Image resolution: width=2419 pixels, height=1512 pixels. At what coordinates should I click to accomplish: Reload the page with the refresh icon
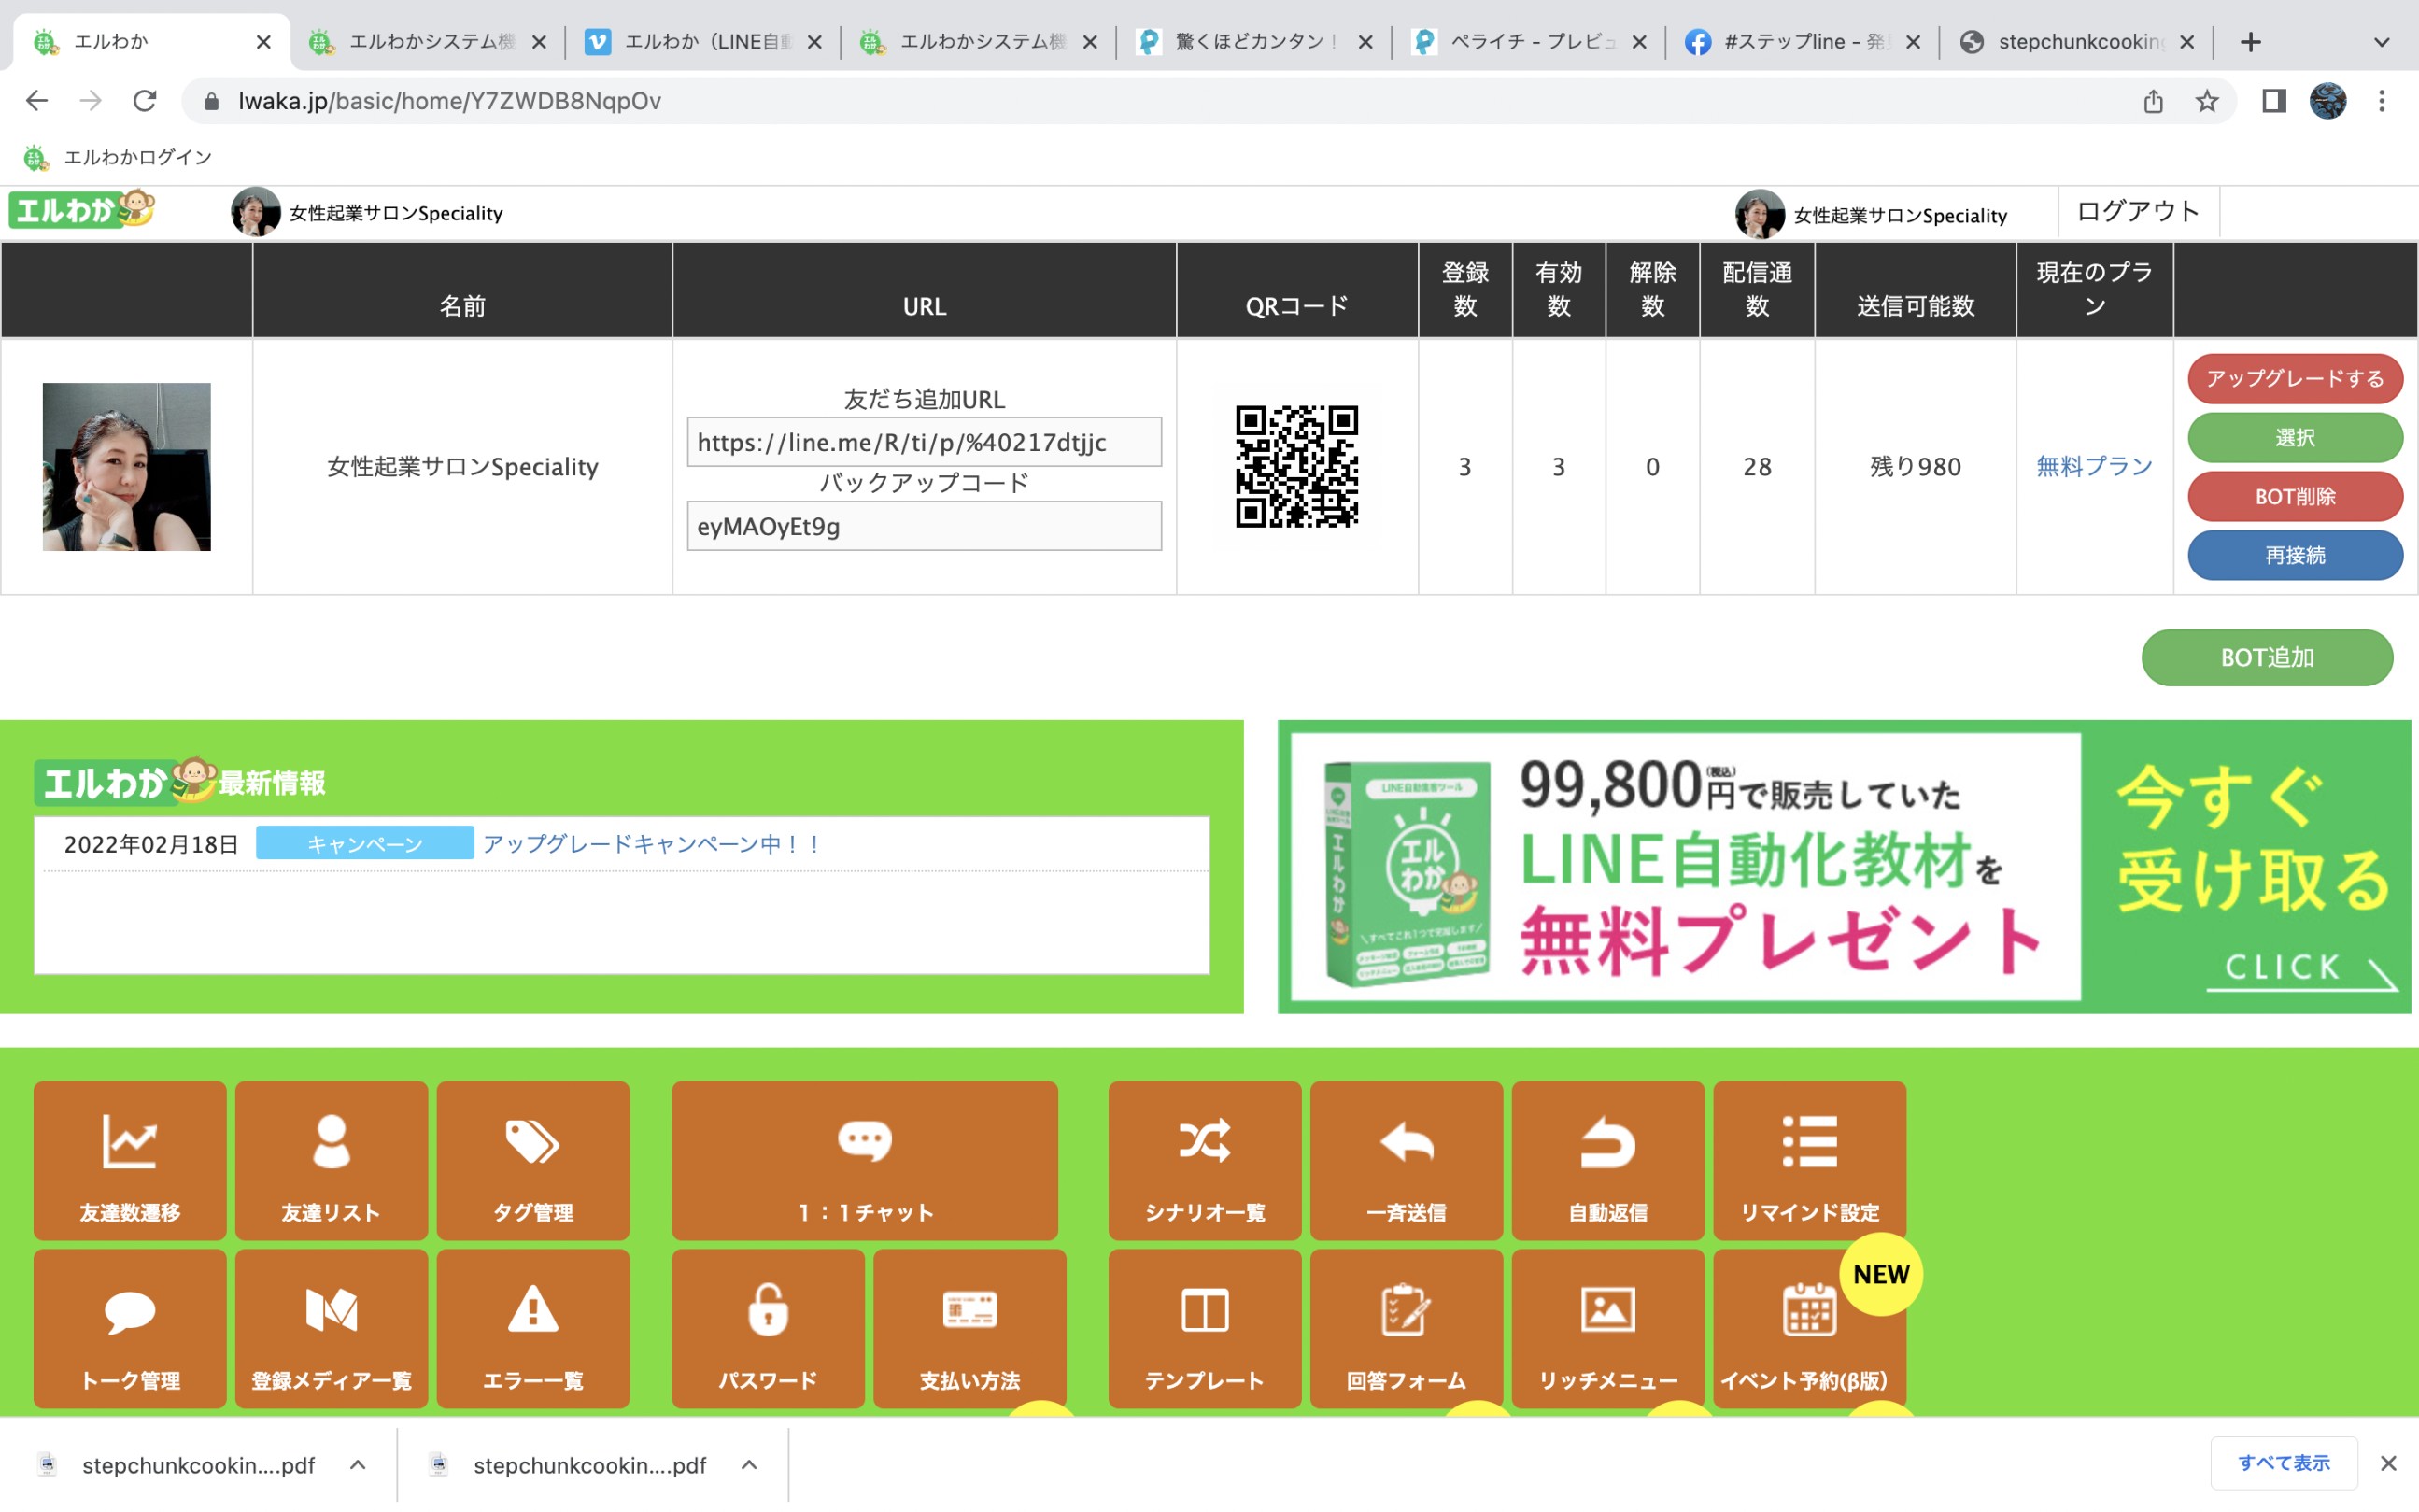pyautogui.click(x=145, y=101)
